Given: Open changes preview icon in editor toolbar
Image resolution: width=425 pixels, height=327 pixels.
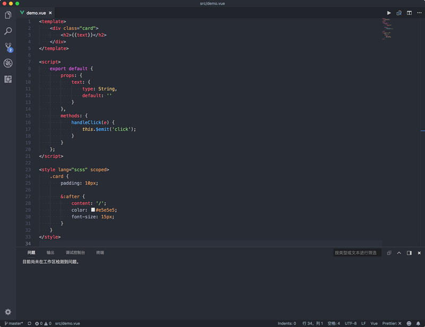Looking at the screenshot, I should pyautogui.click(x=399, y=13).
